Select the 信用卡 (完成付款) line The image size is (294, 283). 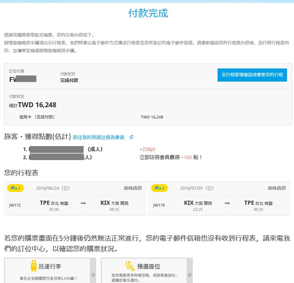coord(37,117)
